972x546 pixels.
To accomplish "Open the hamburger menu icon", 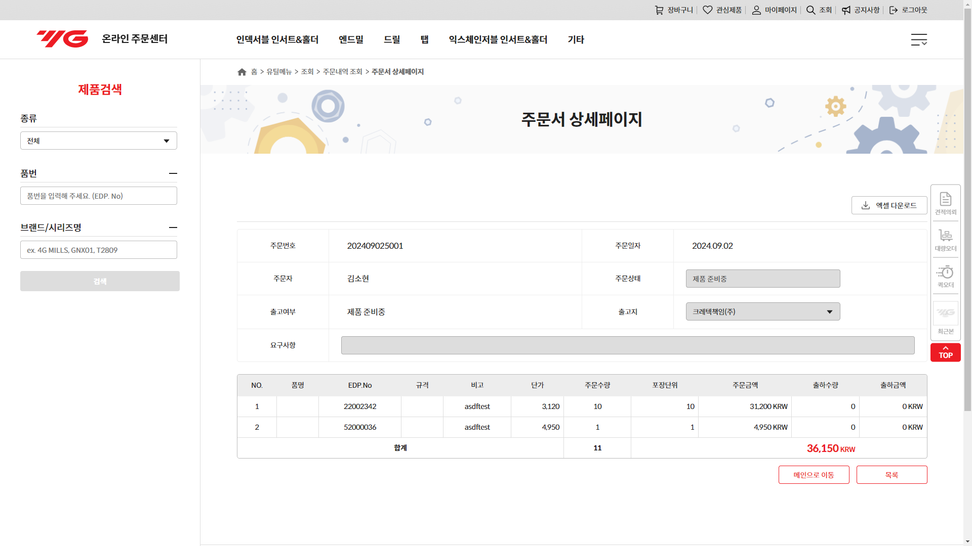I will point(919,39).
